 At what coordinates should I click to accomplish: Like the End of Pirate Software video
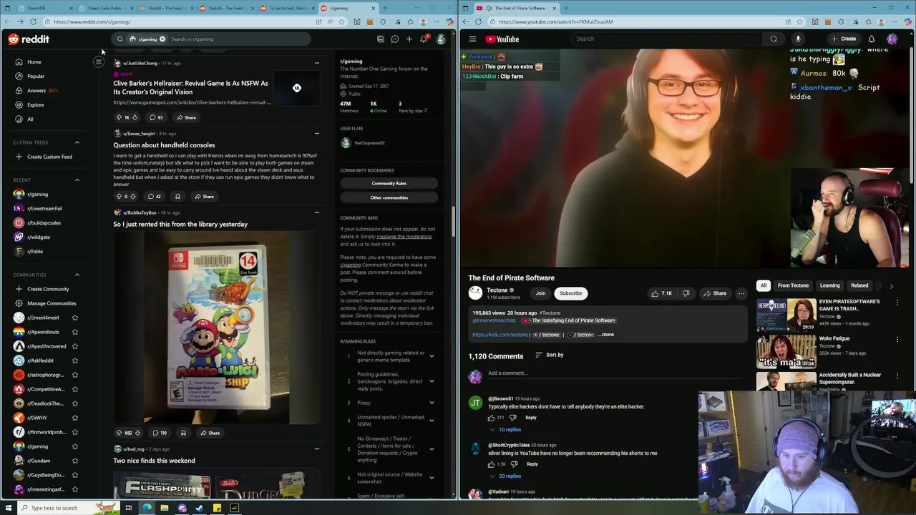coord(661,293)
